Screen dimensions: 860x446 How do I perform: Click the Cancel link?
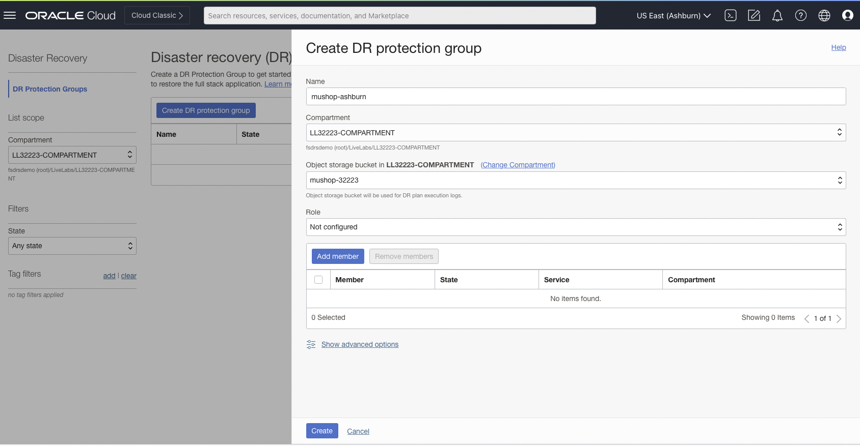pos(358,431)
